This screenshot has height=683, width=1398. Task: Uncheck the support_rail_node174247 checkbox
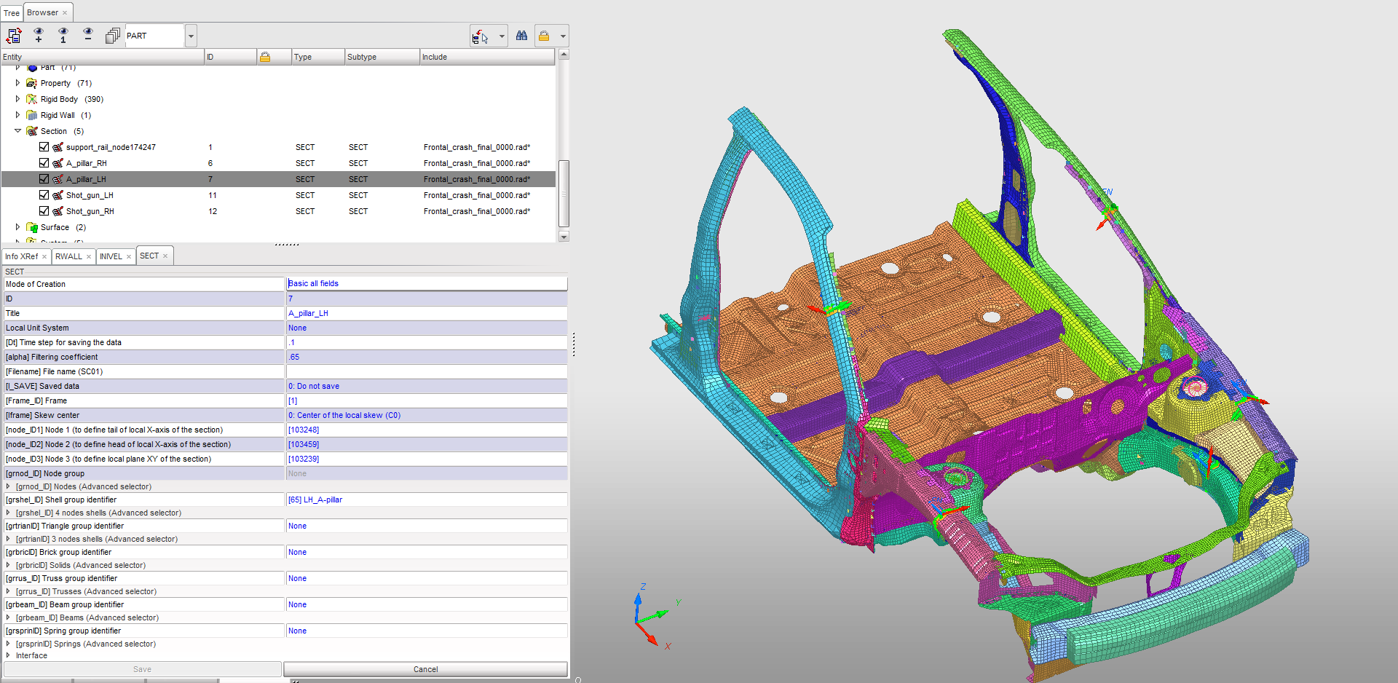44,146
